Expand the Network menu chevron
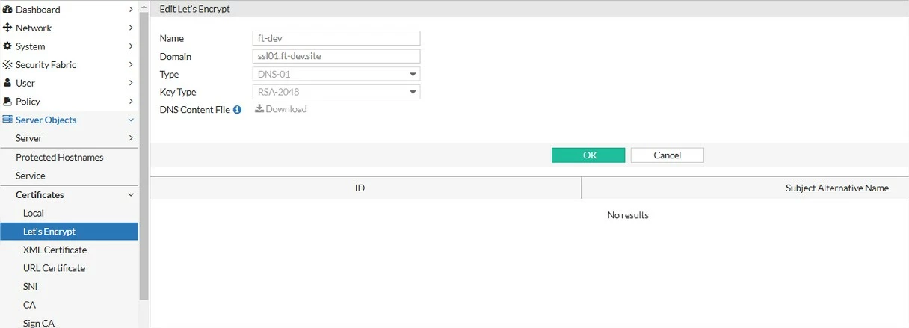The height and width of the screenshot is (328, 909). (131, 28)
